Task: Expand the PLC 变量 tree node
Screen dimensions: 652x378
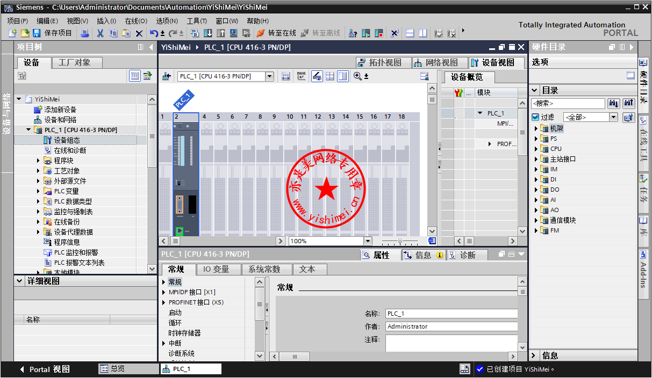Action: point(38,191)
